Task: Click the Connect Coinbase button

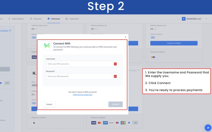Action: pyautogui.click(x=174, y=43)
